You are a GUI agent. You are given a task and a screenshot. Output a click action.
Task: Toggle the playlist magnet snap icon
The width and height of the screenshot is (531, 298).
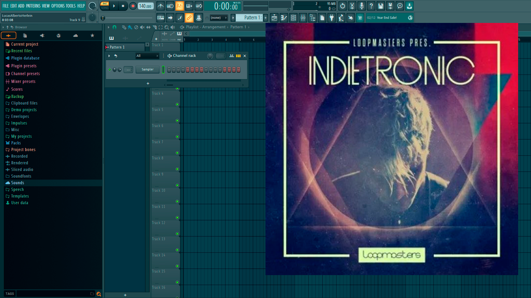pyautogui.click(x=114, y=27)
